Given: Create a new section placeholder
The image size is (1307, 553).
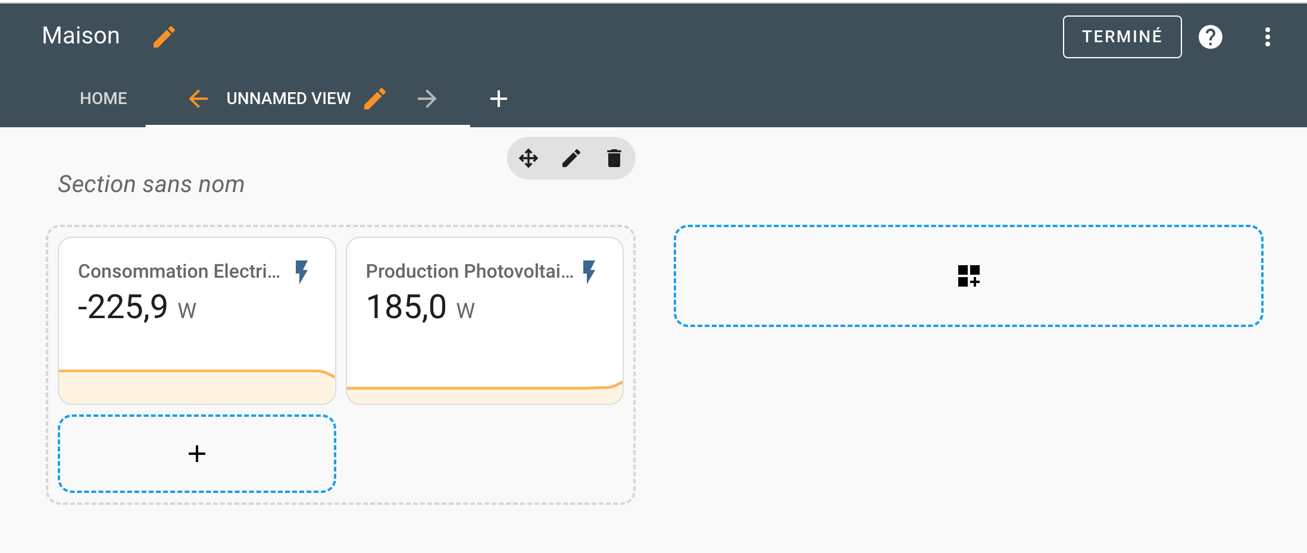Looking at the screenshot, I should tap(968, 276).
